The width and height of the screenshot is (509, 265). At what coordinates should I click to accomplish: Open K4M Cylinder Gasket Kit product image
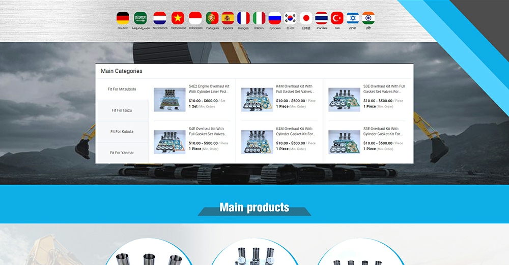click(257, 142)
